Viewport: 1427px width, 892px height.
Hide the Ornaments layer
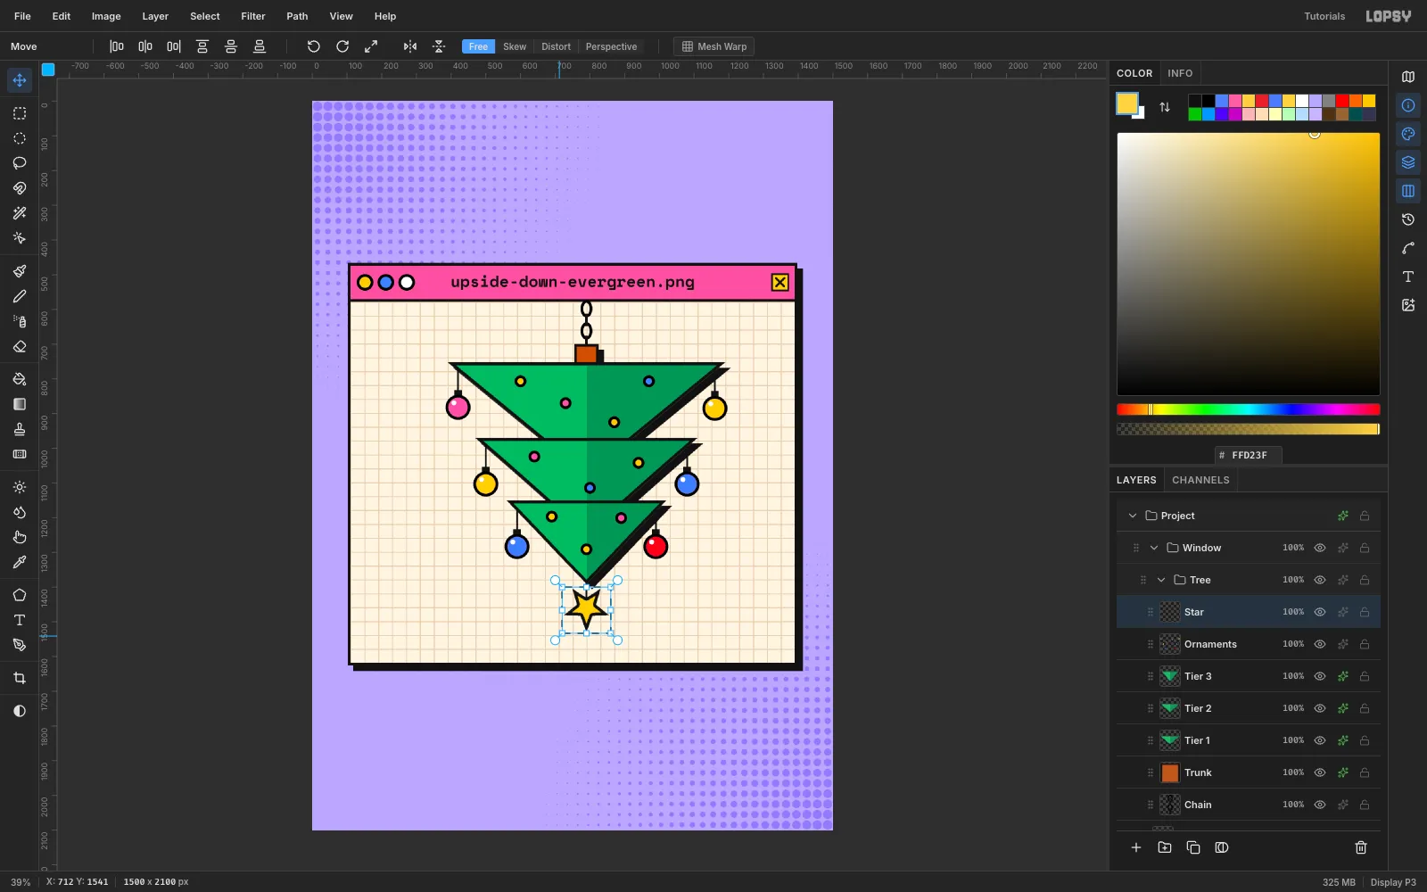(1320, 644)
